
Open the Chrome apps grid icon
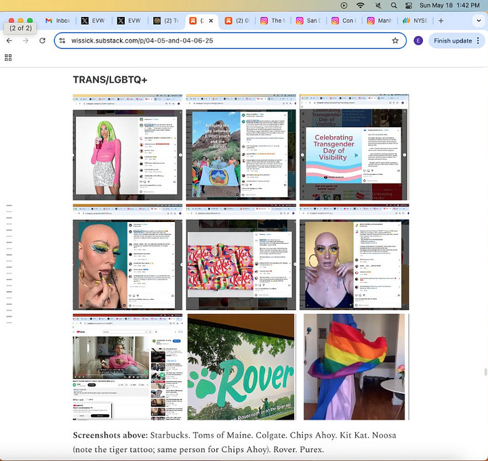(8, 58)
